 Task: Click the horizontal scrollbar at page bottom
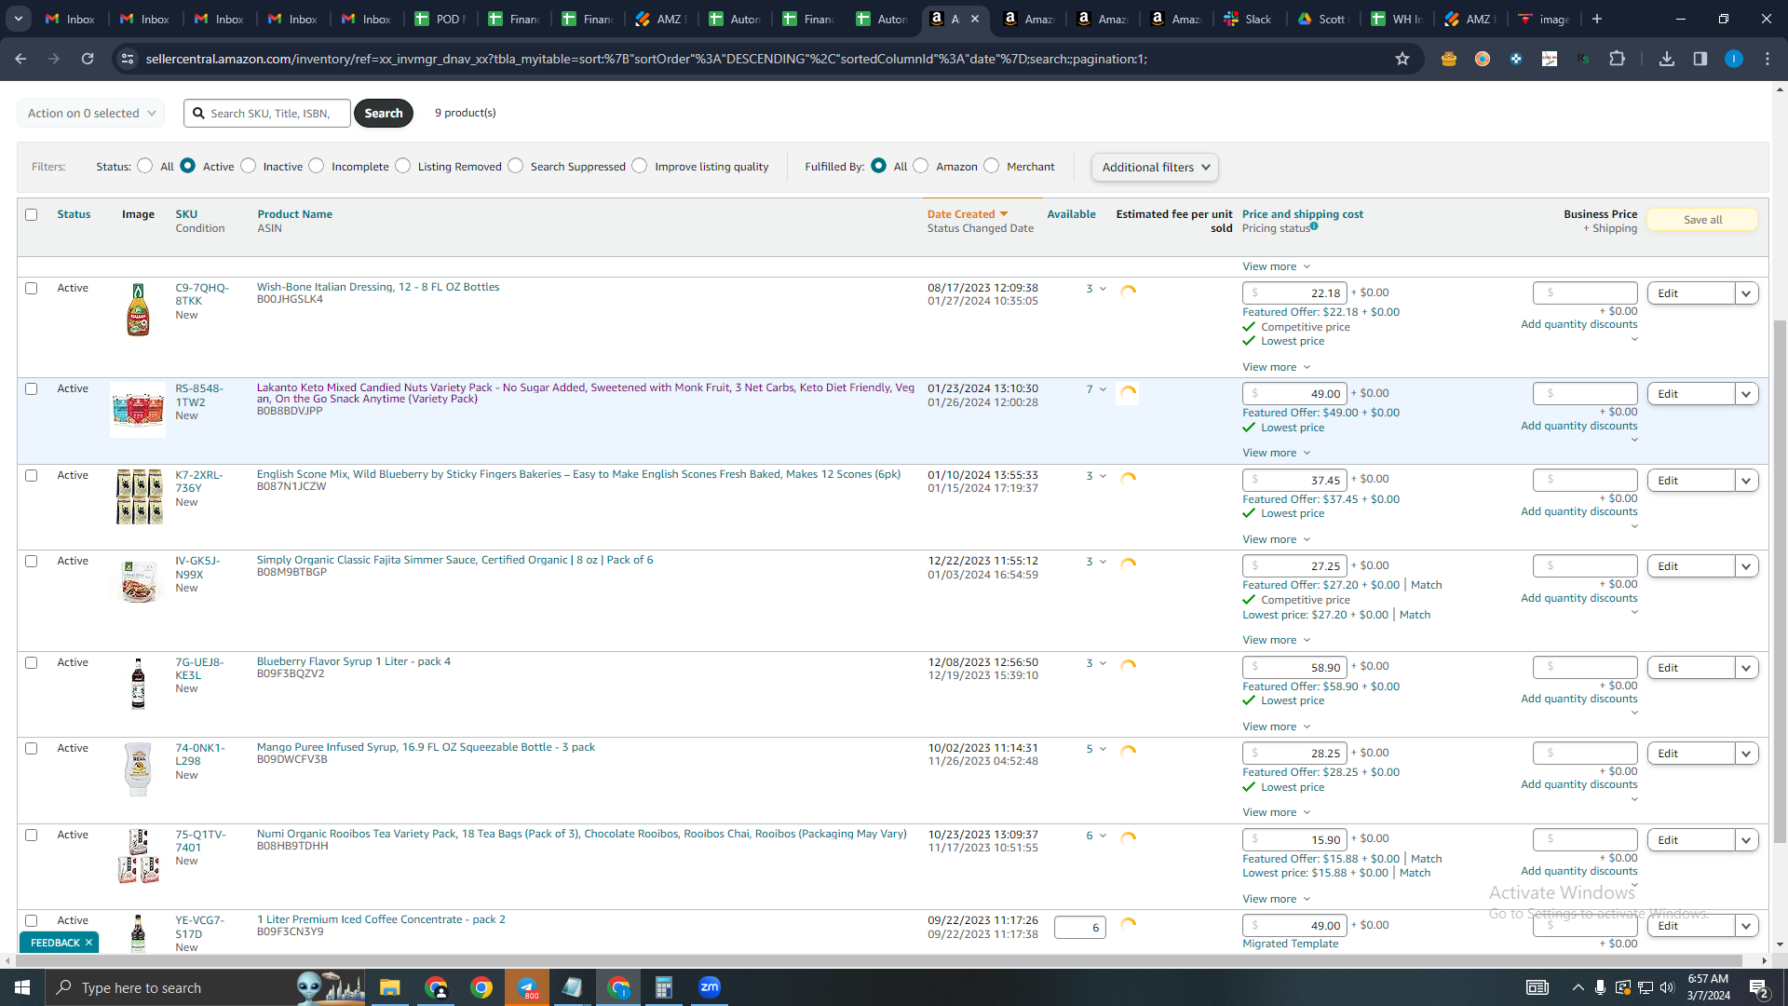[x=878, y=960]
